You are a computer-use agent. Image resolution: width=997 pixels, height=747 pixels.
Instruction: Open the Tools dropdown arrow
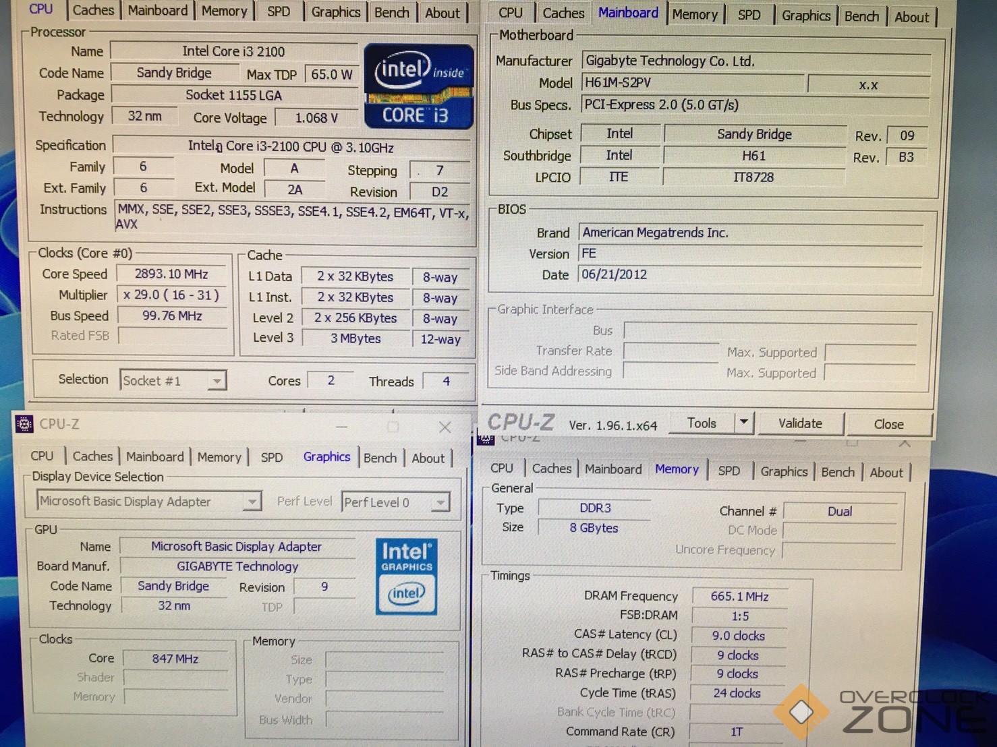(x=743, y=423)
